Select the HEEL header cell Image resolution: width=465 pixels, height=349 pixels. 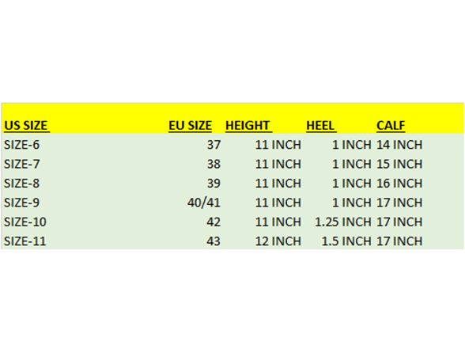point(321,126)
